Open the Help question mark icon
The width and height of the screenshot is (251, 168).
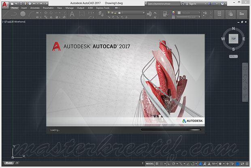222,4
